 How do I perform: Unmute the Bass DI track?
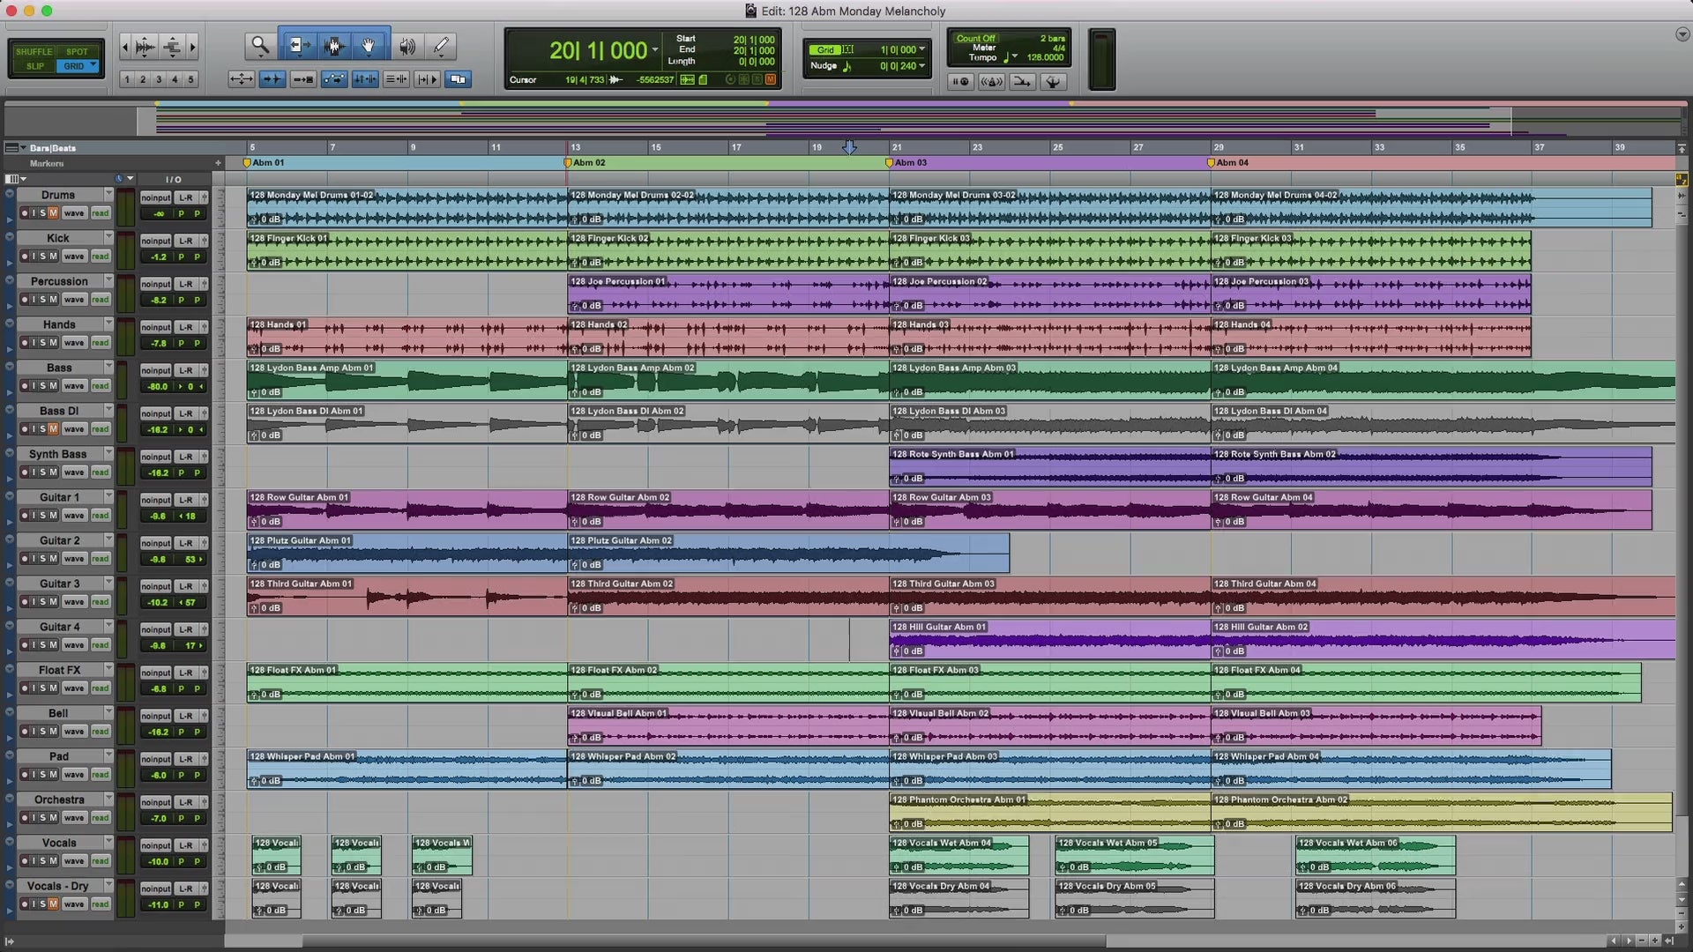[53, 429]
